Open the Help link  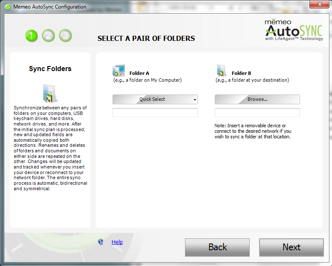tap(117, 242)
